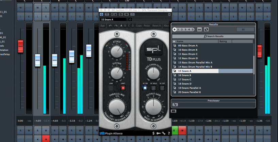278x142 pixels.
Task: Click the undo arrow in plugin toolbar
Action: 110,26
